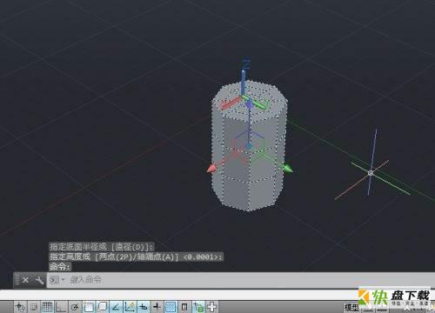435x313 pixels.
Task: Click the red X-axis arrow of move gizmo
Action: [211, 169]
